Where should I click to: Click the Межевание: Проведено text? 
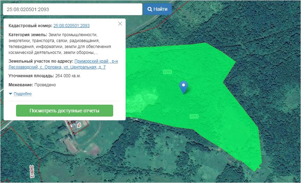32,85
